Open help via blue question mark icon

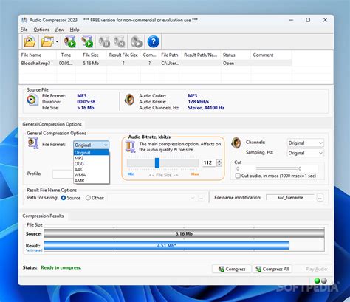click(x=153, y=41)
